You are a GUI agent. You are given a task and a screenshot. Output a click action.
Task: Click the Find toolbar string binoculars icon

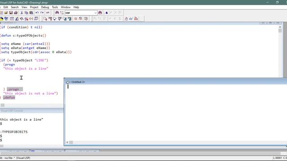click(x=100, y=13)
